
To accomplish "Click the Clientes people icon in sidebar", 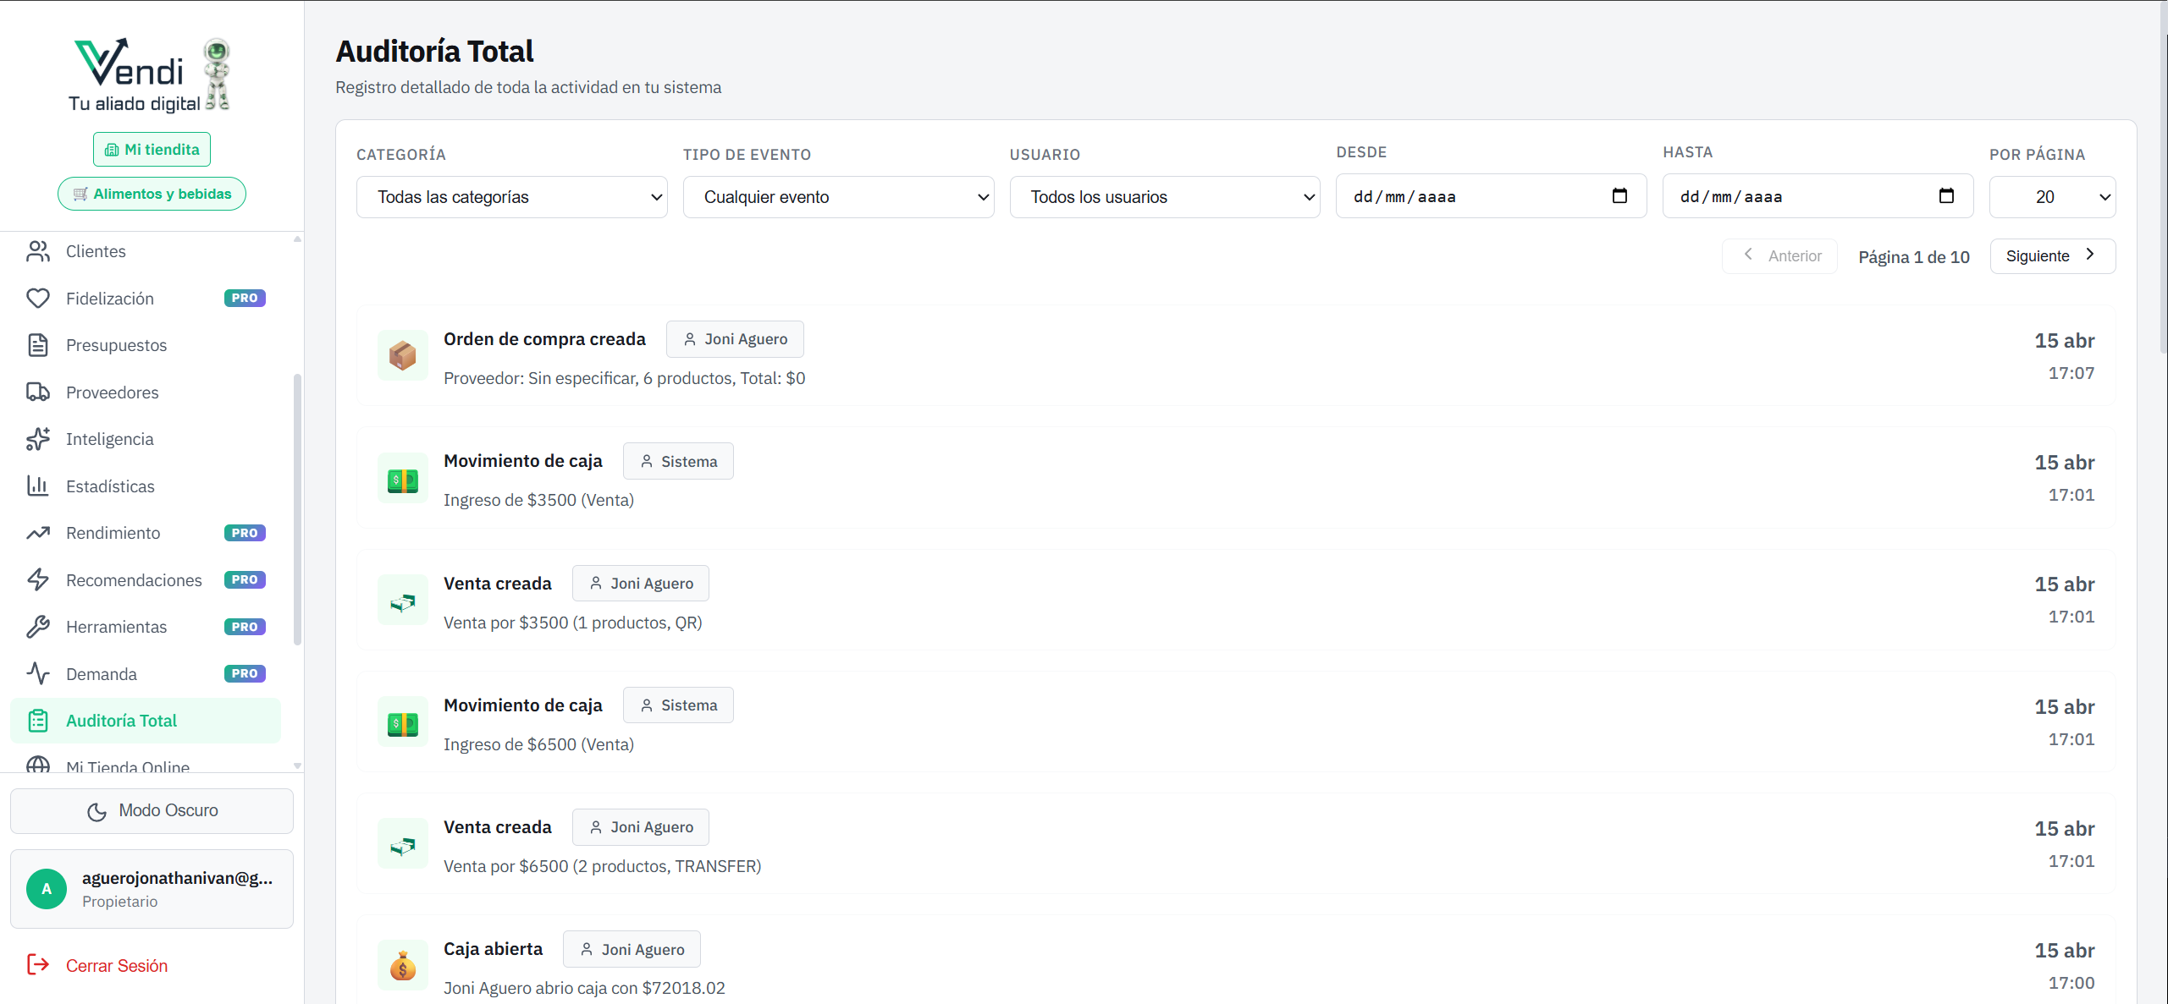I will (x=38, y=251).
